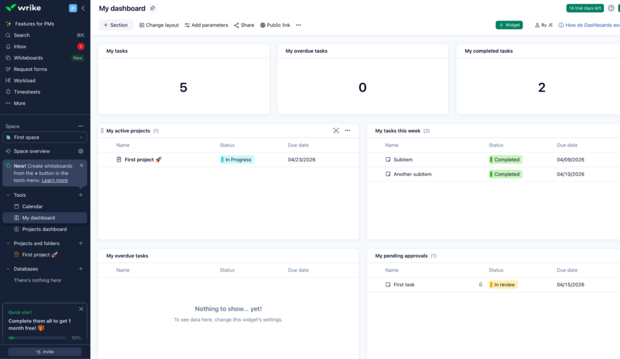The image size is (620, 359).
Task: Toggle completion status of First task
Action: pos(387,284)
